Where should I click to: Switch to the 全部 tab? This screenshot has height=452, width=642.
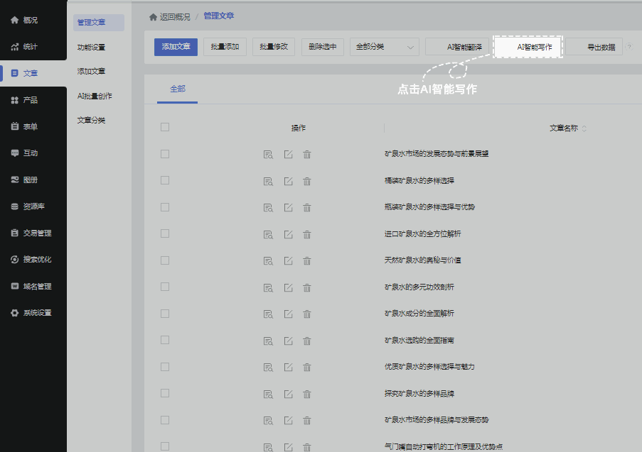click(x=178, y=89)
